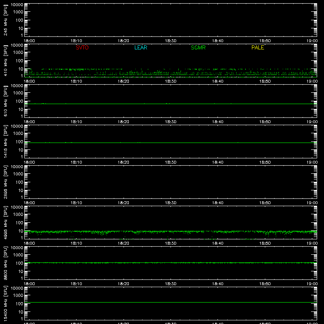Select the 15400 MHz [SFU] axis title
The height and width of the screenshot is (324, 324).
[x=5, y=303]
